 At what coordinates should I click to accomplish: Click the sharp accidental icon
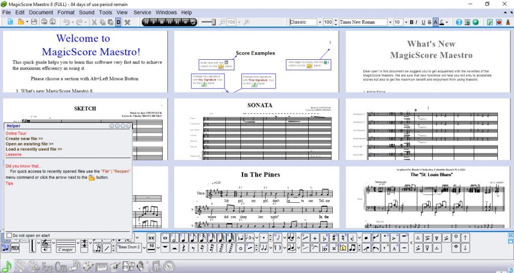[334, 238]
